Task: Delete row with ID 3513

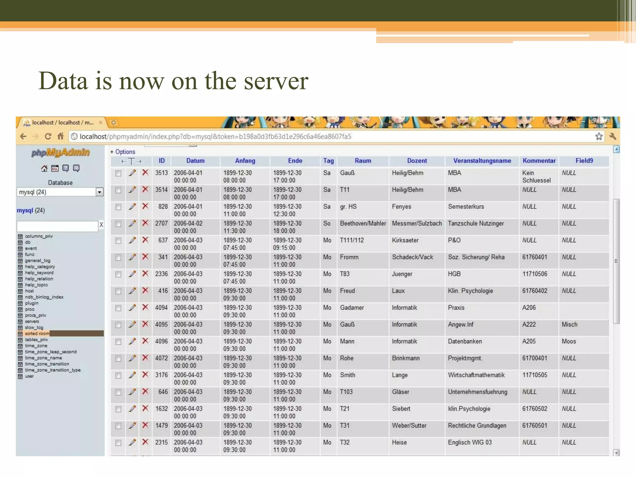Action: [145, 173]
